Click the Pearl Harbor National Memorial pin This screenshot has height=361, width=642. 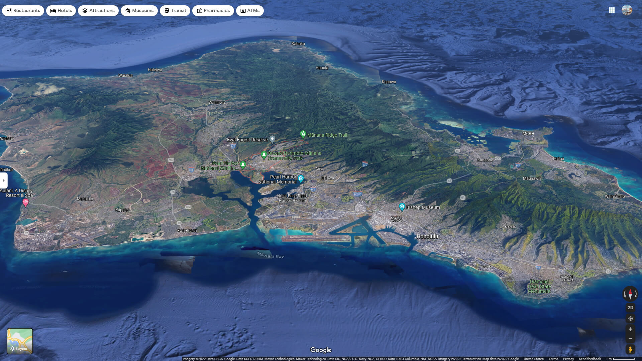(x=301, y=178)
